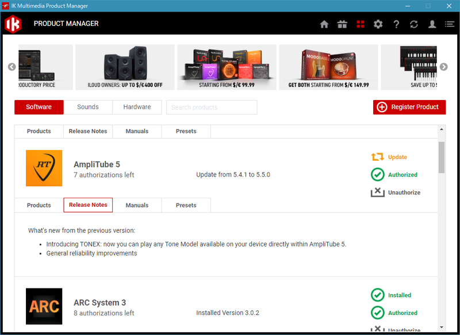Open the Save Up To keyboards banner
The width and height of the screenshot is (460, 335).
[409, 67]
